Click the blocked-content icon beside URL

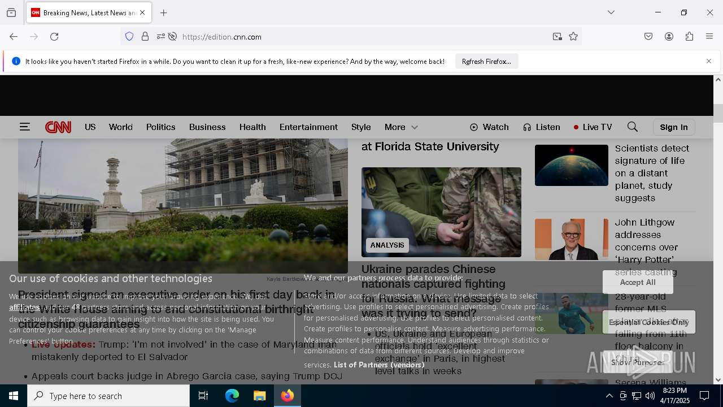point(173,37)
